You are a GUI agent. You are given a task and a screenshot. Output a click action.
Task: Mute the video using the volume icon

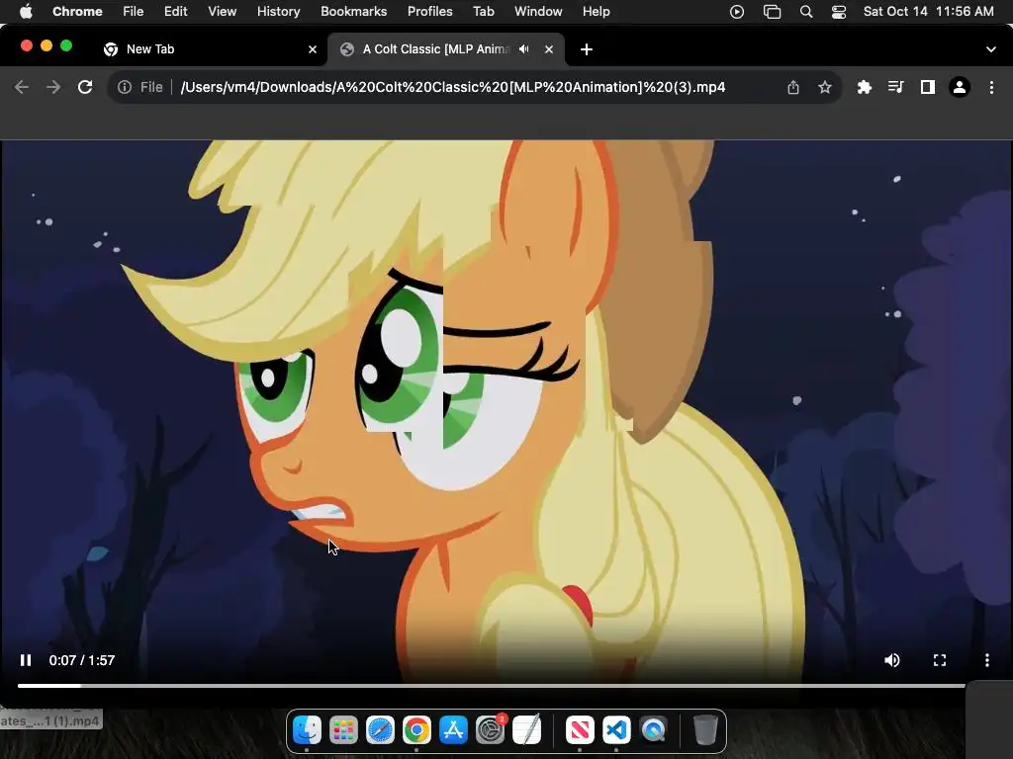point(891,660)
